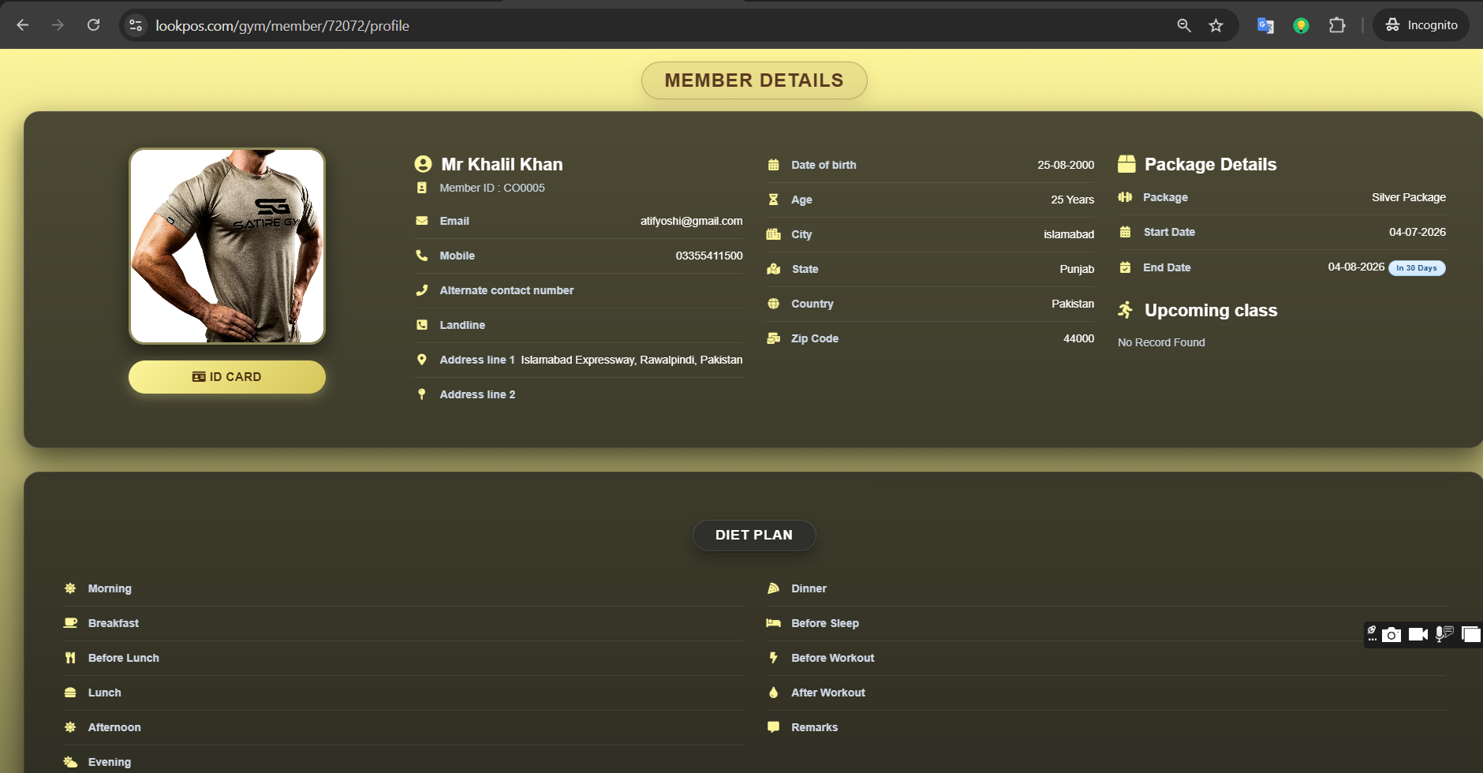Screen dimensions: 1483x773
Task: Click the mobile number 03355411500
Action: [x=709, y=256]
